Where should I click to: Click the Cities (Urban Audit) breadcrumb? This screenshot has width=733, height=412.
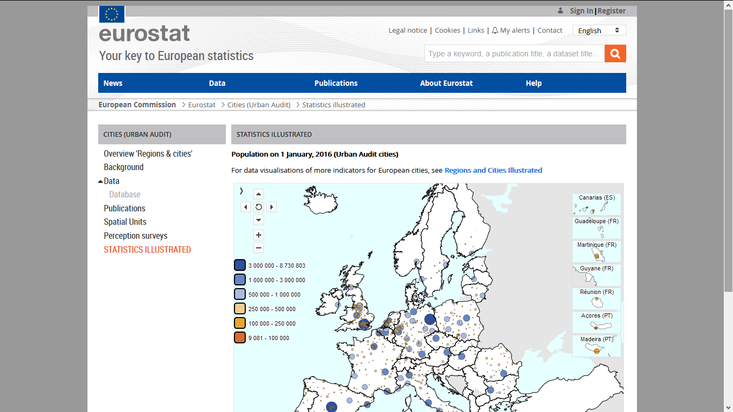[x=259, y=105]
